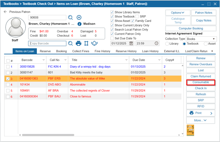Check the row 6 Close to famous checkbox
The height and width of the screenshot is (142, 220).
(x=8, y=97)
